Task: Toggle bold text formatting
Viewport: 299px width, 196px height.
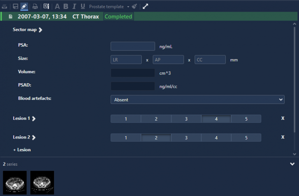Action: click(x=66, y=6)
